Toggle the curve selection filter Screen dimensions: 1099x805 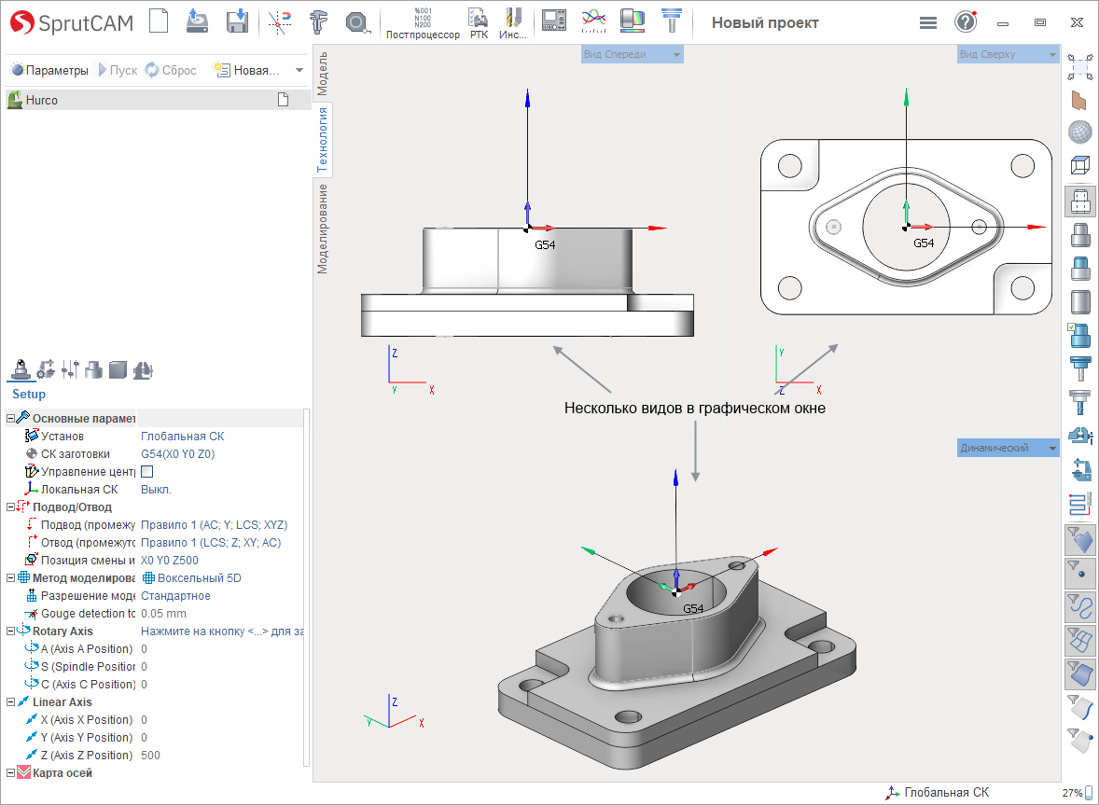[x=1080, y=606]
